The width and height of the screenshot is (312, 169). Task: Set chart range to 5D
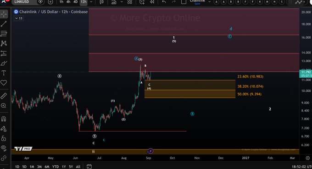click(x=24, y=167)
